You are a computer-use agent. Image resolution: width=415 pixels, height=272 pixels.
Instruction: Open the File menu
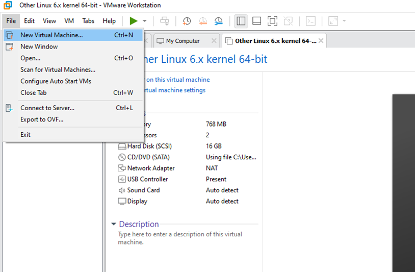[x=11, y=21]
